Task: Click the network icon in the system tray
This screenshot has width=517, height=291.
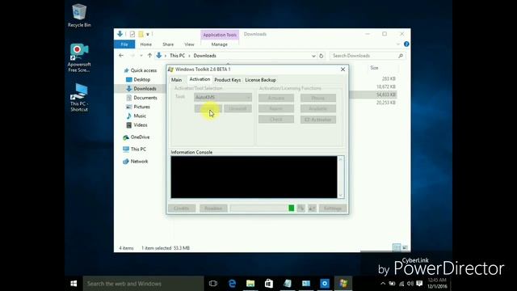Action: point(401,284)
